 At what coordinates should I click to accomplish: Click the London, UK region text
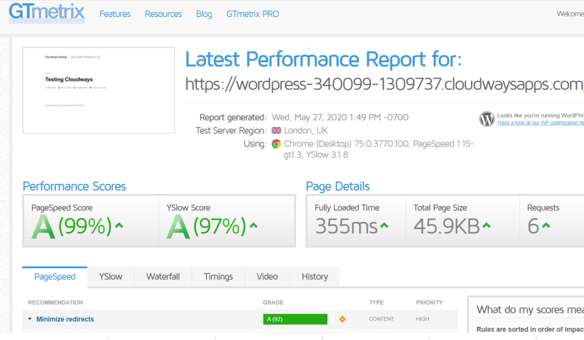tap(306, 131)
